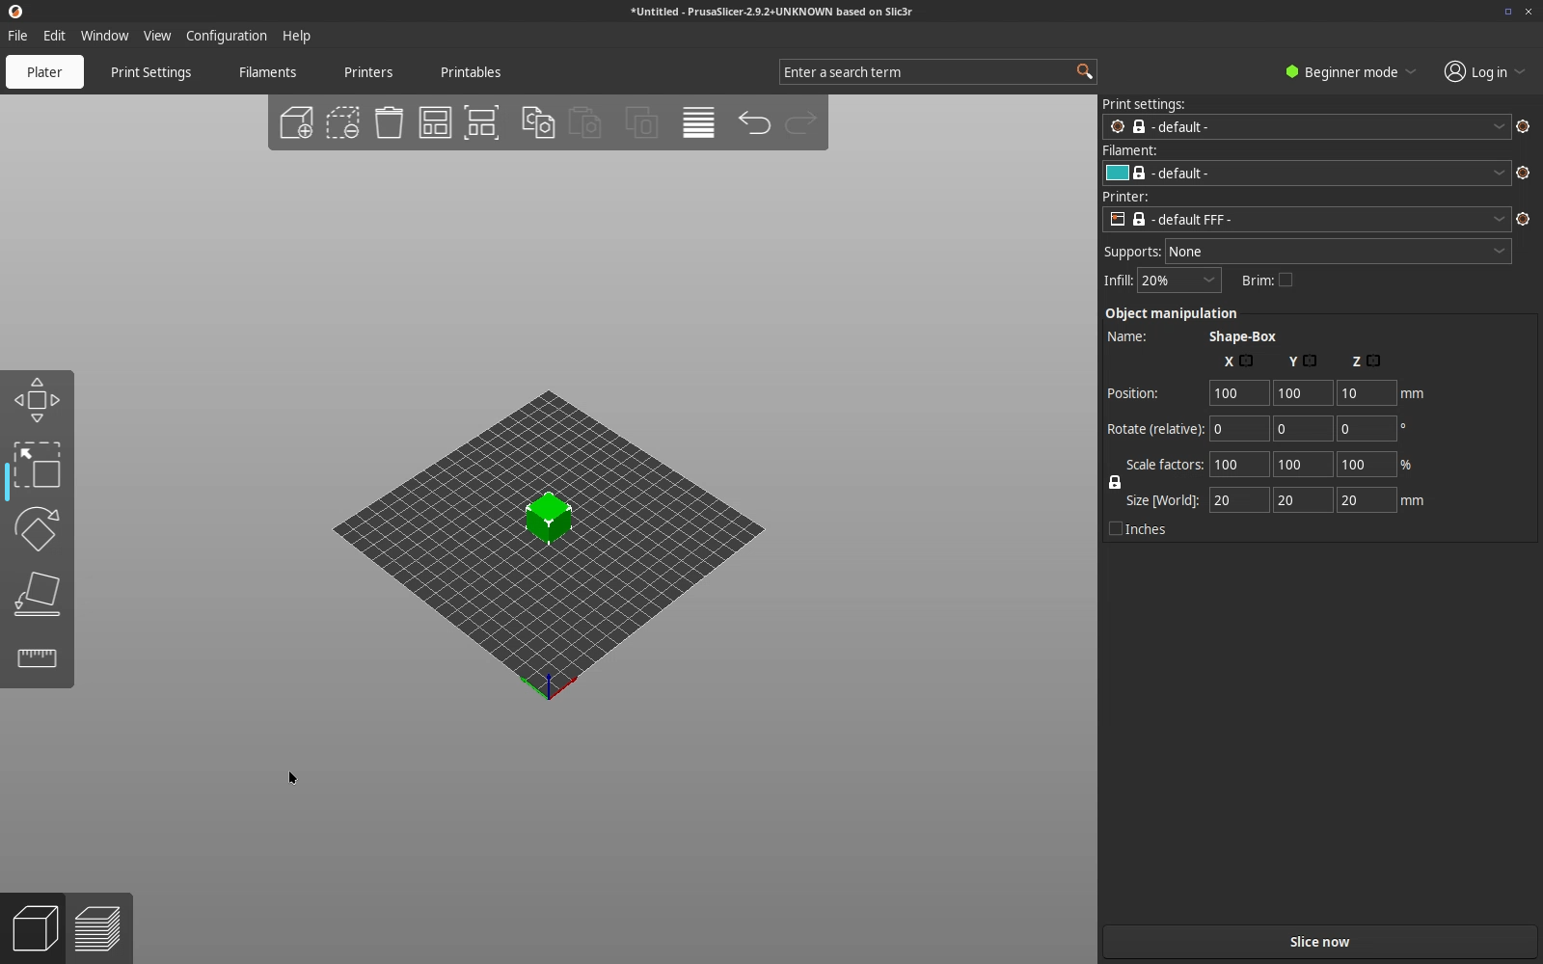This screenshot has width=1543, height=964.
Task: Open the File menu
Action: (17, 35)
